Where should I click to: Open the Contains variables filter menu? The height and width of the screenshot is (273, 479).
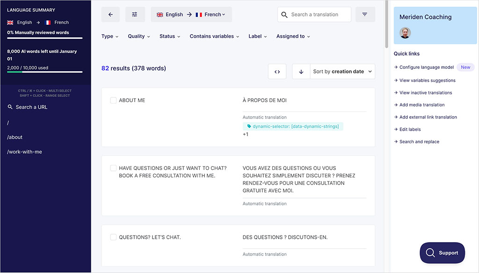[x=214, y=36]
